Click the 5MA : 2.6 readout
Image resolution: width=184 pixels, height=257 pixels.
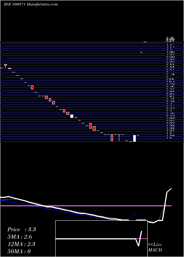pos(20,237)
